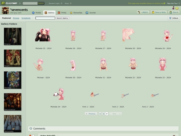This screenshot has height=136, width=181.
Task: Switch to the Prints tab
Action: 62,13
